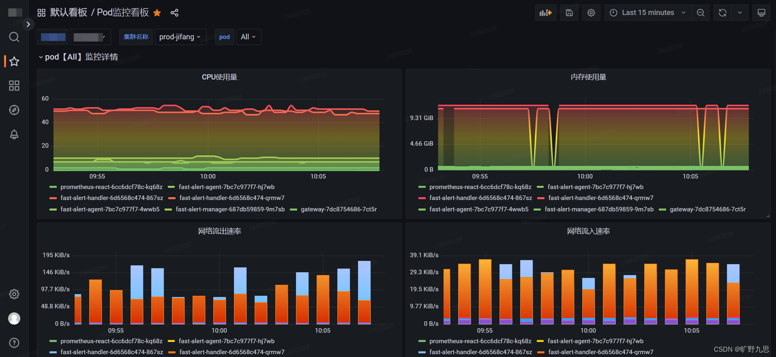Image resolution: width=776 pixels, height=357 pixels.
Task: Open 网络流出速率 panel title menu
Action: 219,231
